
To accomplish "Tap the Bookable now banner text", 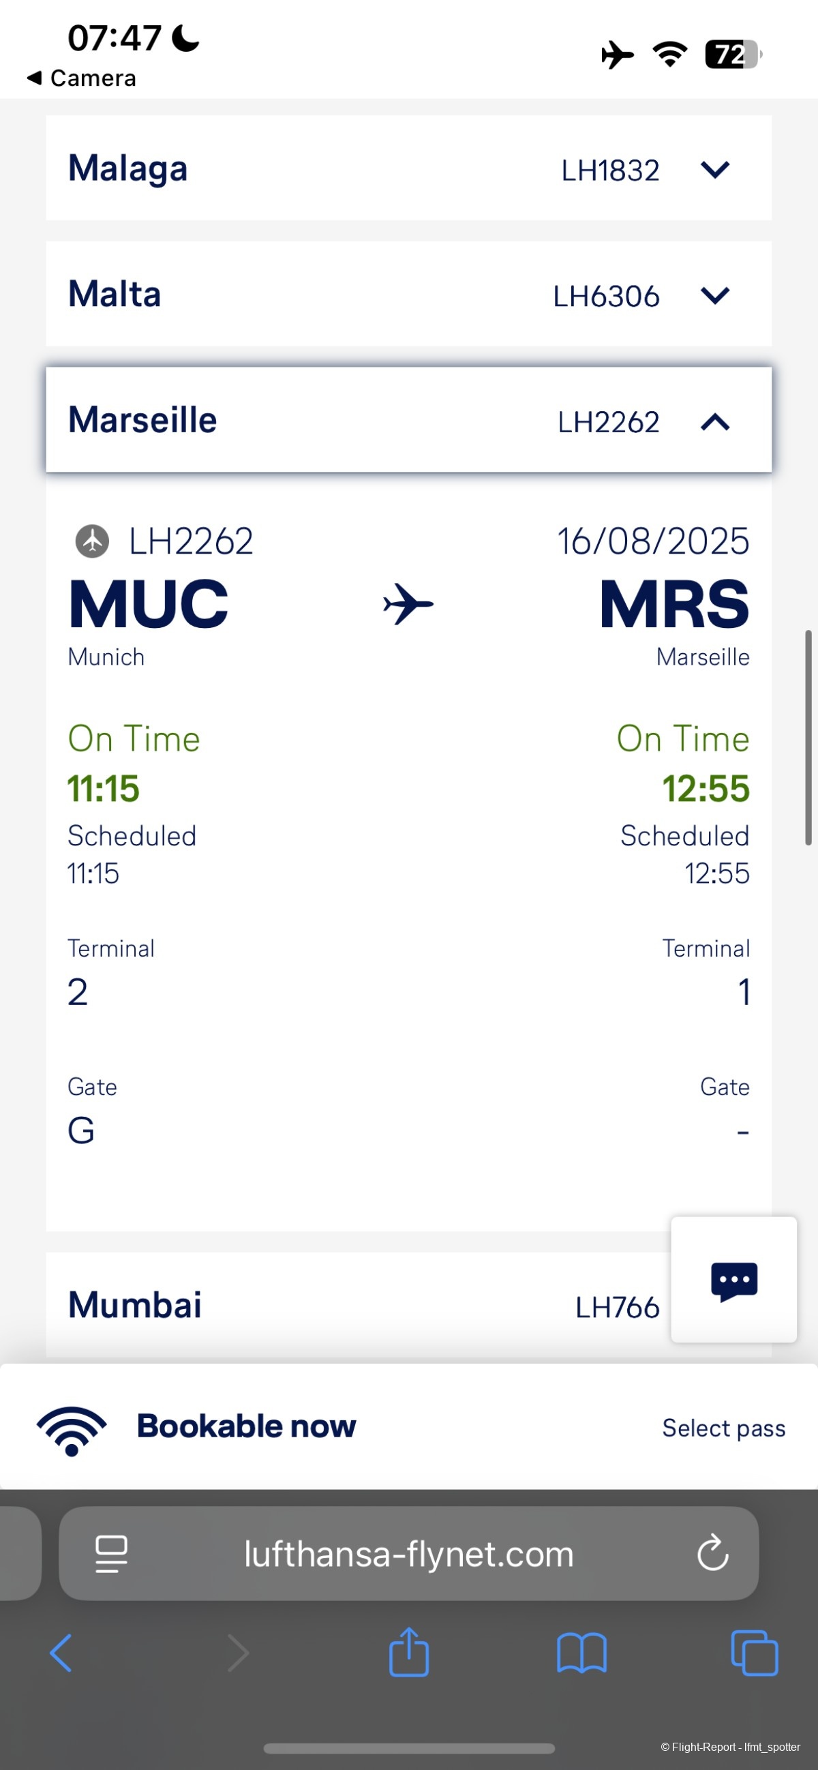I will [246, 1426].
